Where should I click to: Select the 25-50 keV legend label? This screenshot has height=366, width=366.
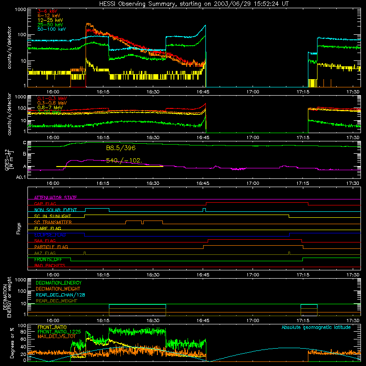[x=50, y=25]
